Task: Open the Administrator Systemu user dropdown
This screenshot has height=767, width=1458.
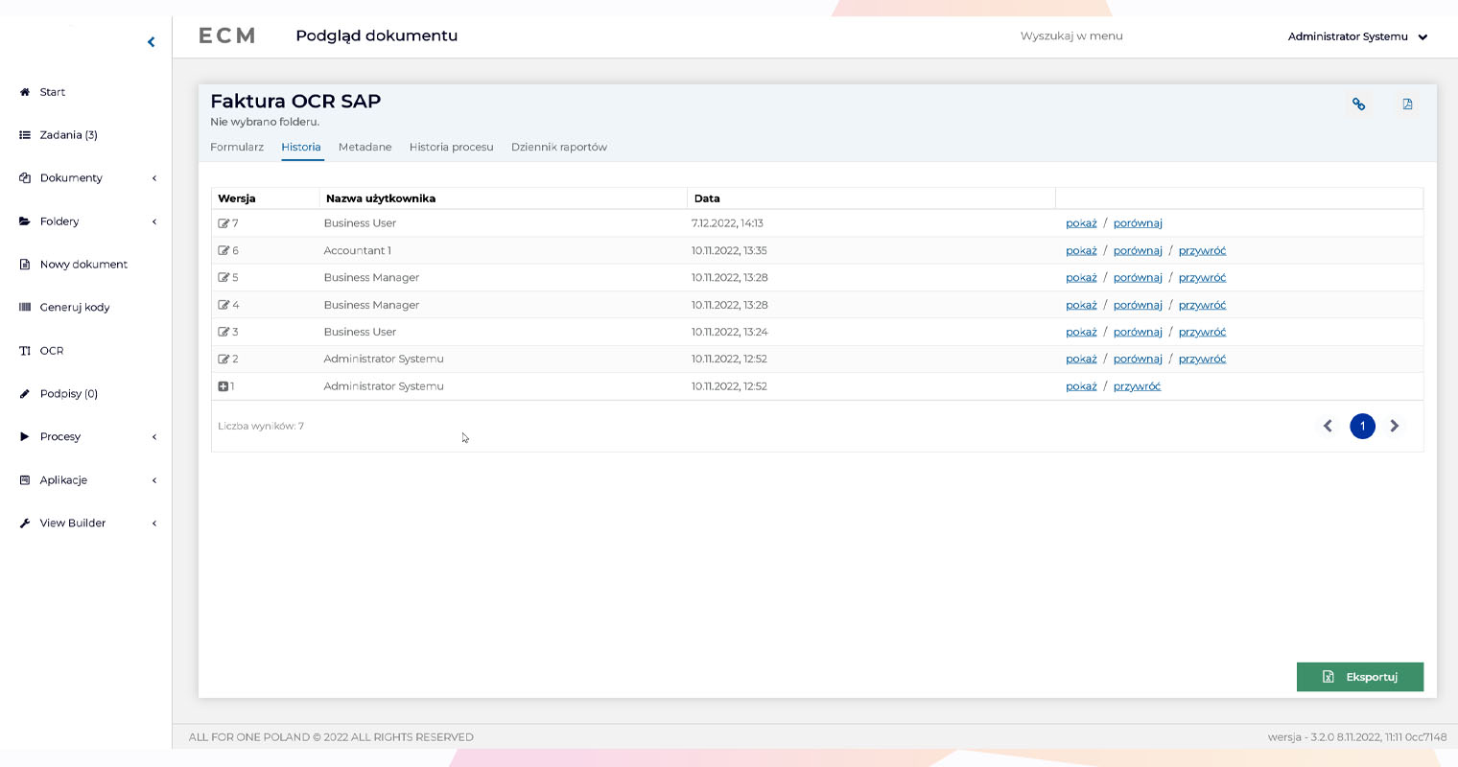Action: (1356, 36)
